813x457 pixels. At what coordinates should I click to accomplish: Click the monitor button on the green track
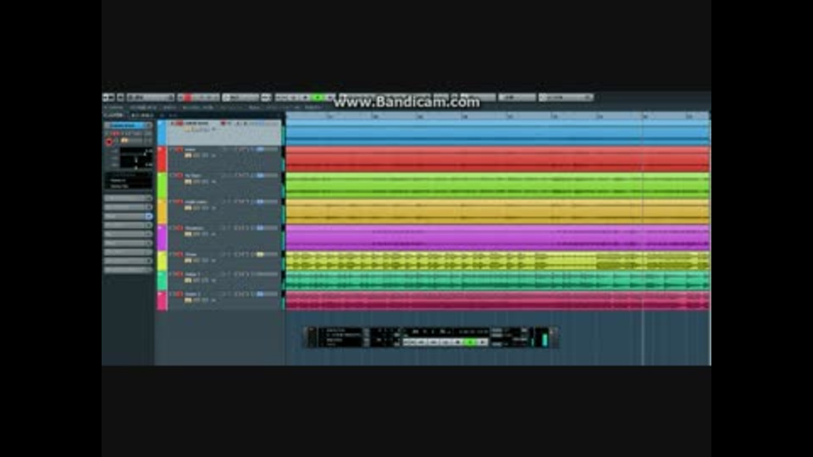188,182
